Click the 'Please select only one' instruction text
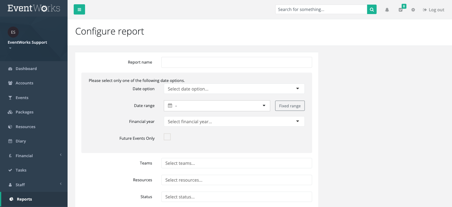This screenshot has height=207, width=452. pyautogui.click(x=137, y=81)
